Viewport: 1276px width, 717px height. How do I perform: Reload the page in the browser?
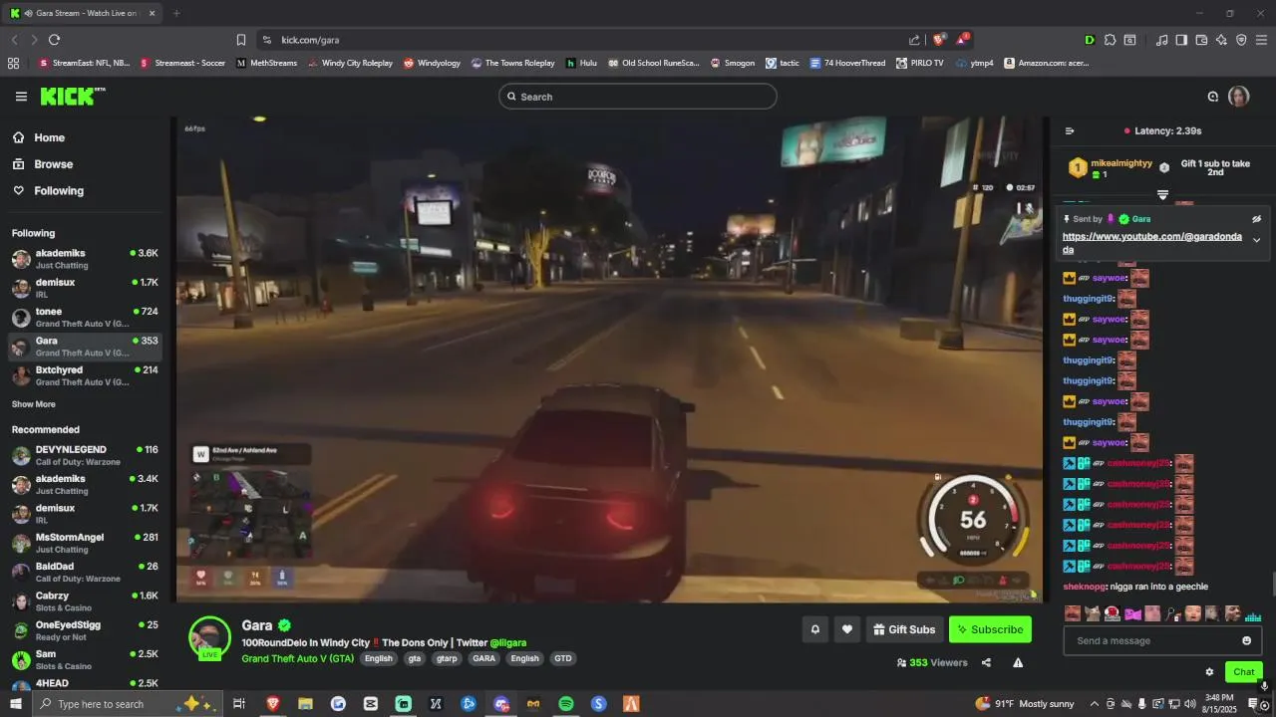coord(54,40)
